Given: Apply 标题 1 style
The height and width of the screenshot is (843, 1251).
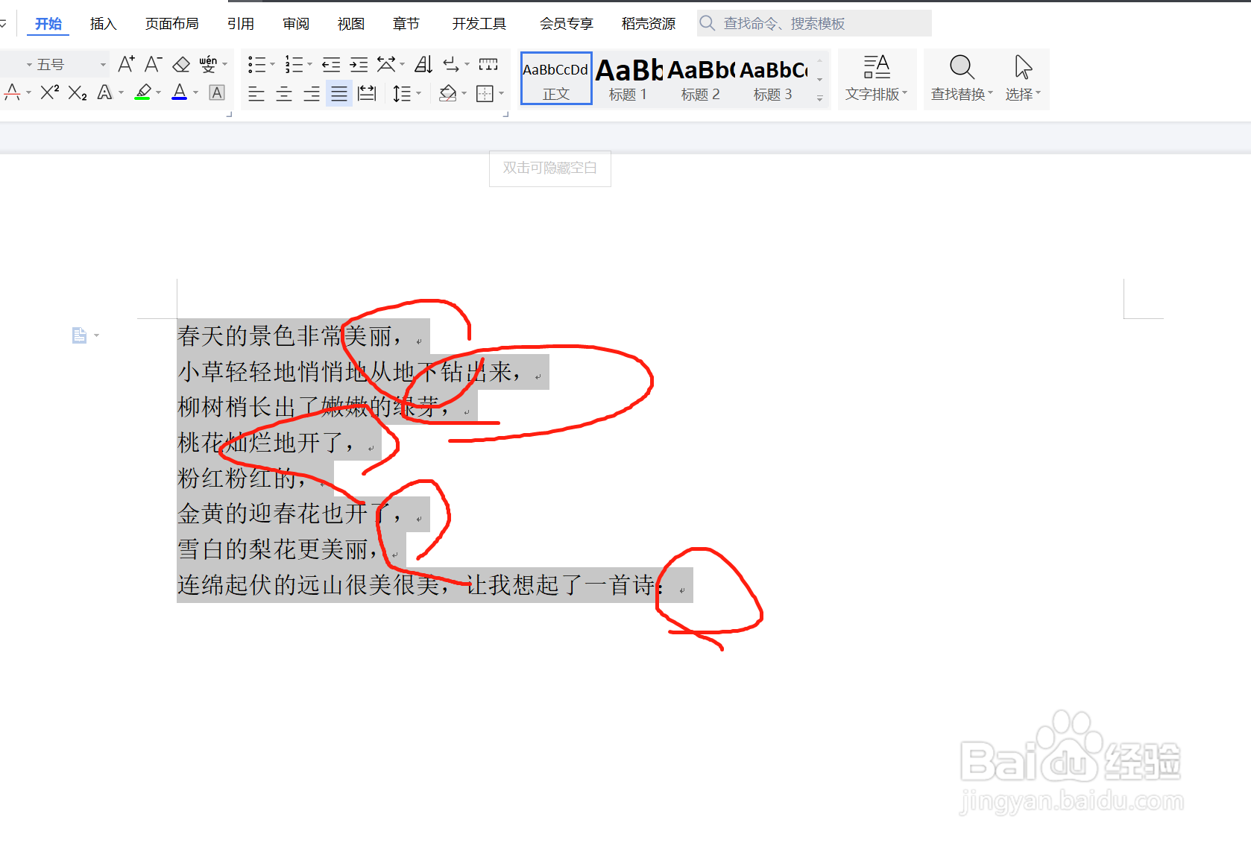Looking at the screenshot, I should tap(628, 80).
